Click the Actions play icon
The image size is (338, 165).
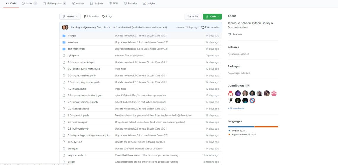coord(74,4)
